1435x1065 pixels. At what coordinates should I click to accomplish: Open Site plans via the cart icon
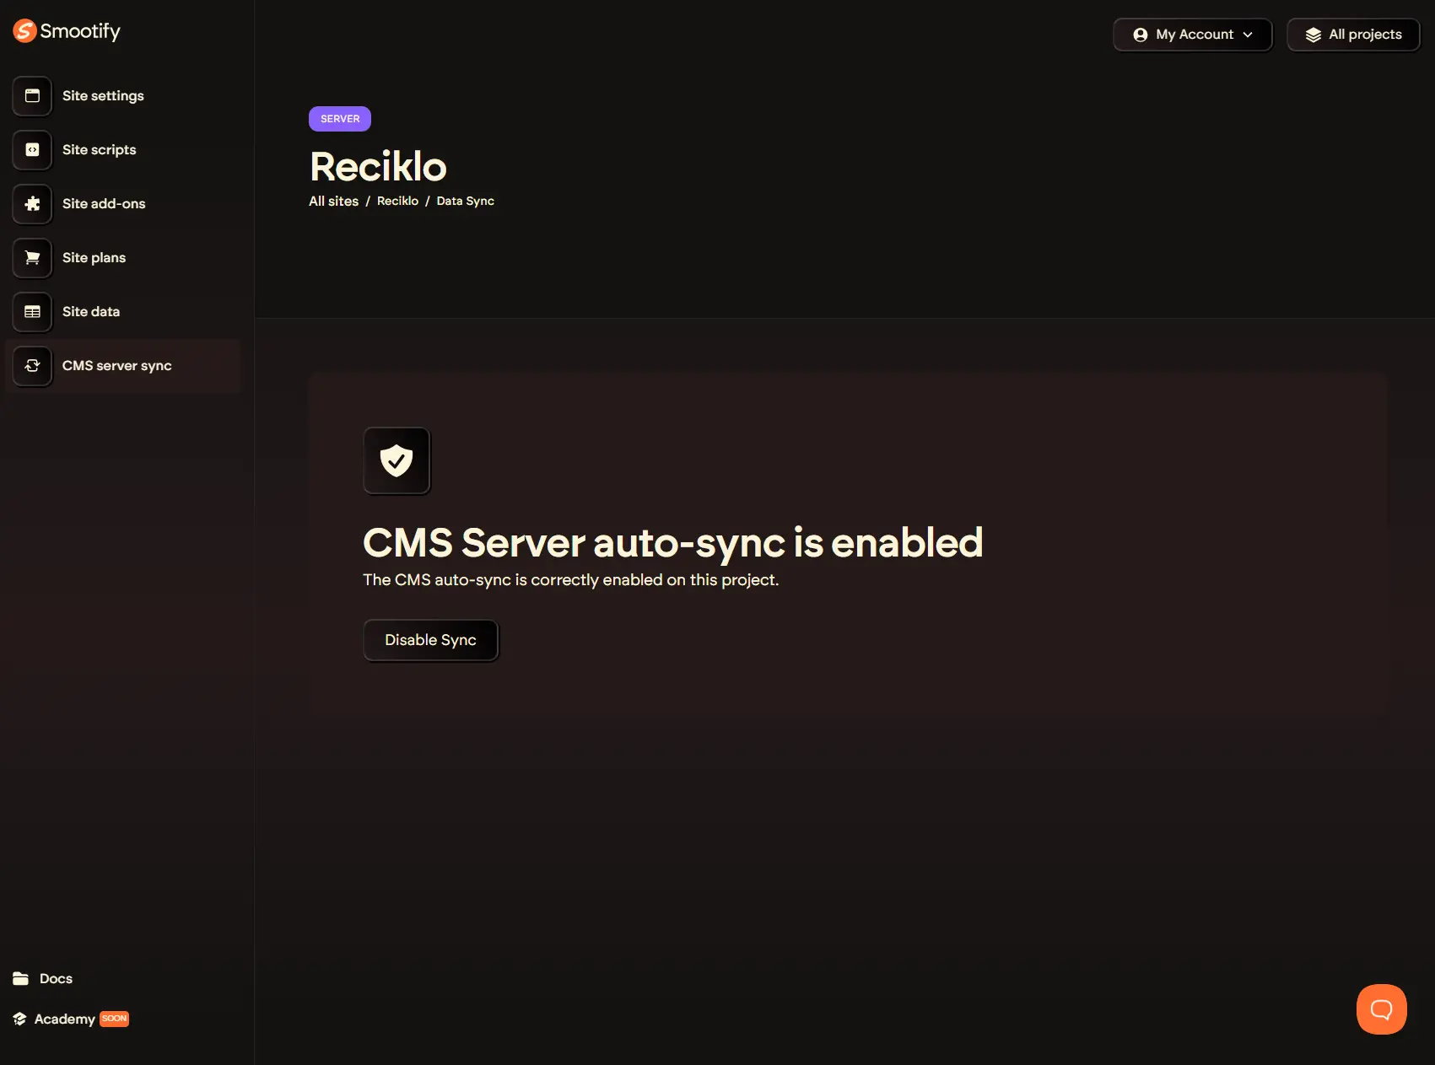31,258
